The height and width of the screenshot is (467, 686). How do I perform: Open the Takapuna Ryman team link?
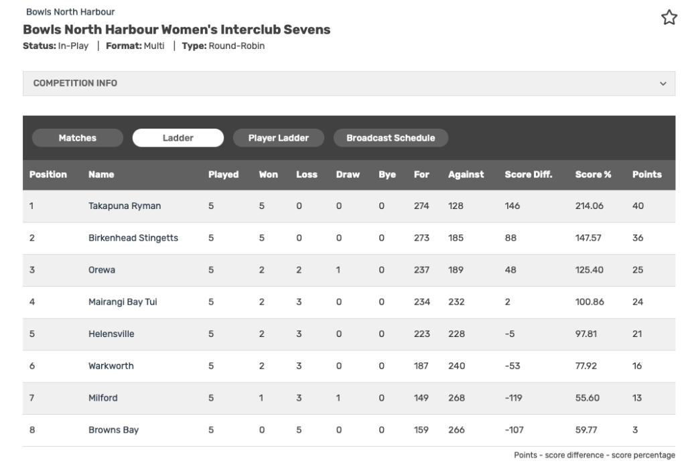pos(125,206)
